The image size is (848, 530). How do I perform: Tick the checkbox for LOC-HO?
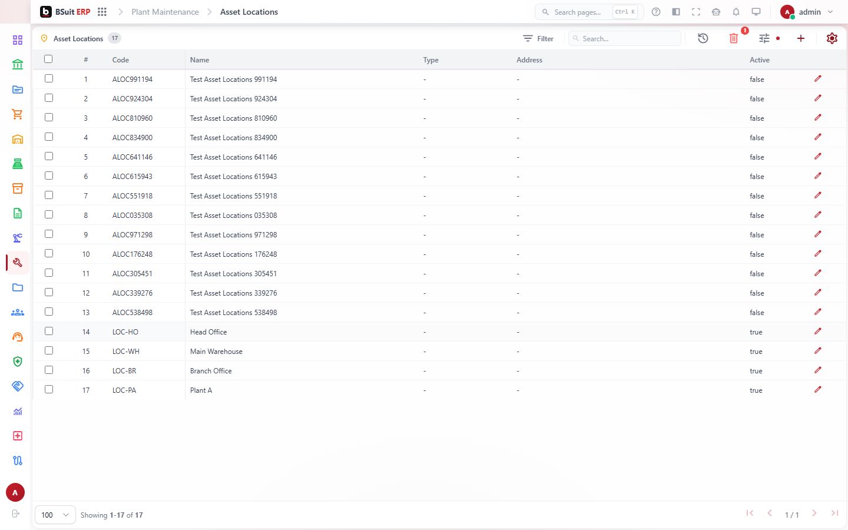click(x=49, y=331)
